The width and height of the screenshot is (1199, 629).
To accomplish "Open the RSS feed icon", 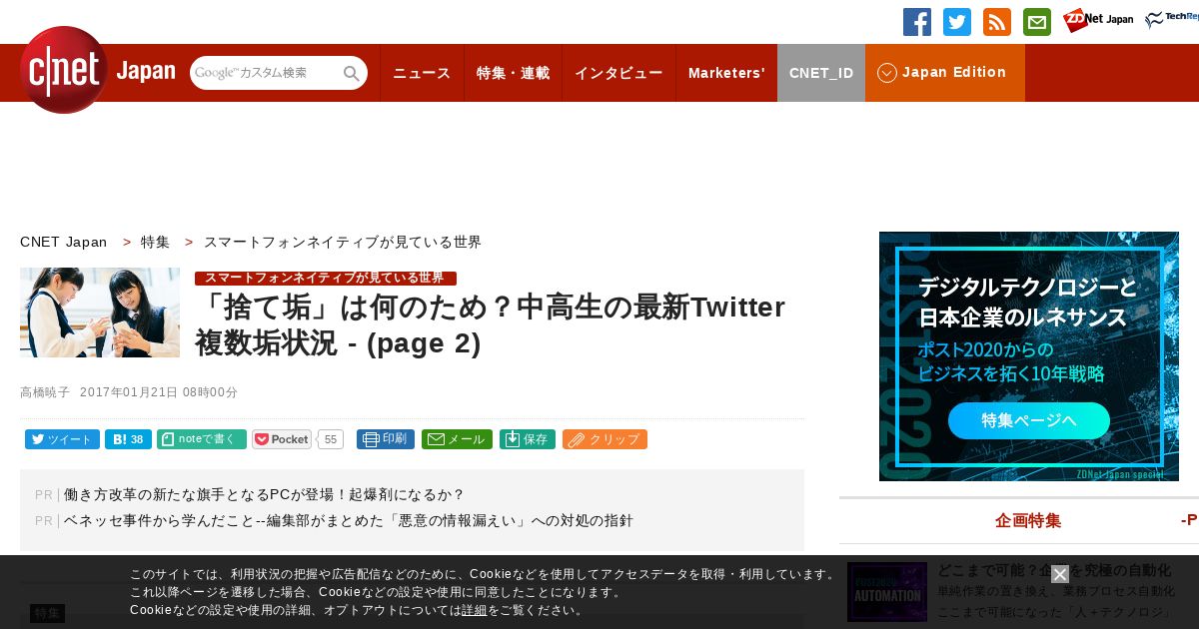I will tap(997, 22).
